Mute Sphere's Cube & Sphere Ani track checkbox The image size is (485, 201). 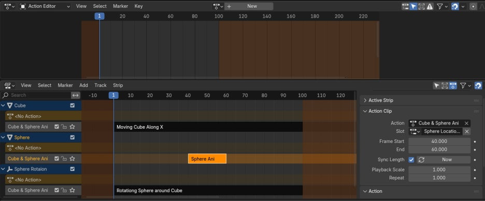coord(56,159)
